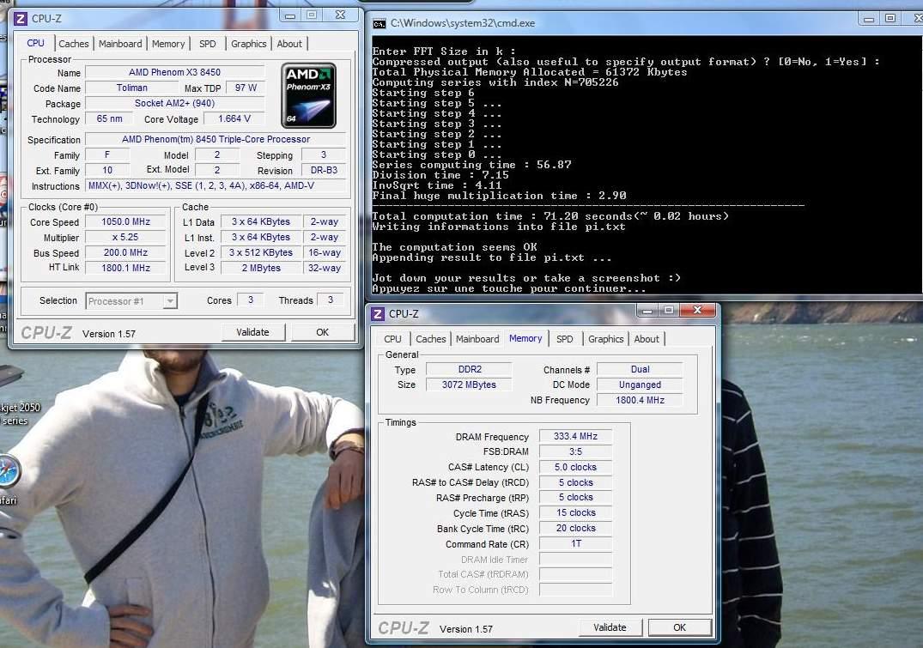Click the DC Mode value 'Unganged'

click(640, 385)
